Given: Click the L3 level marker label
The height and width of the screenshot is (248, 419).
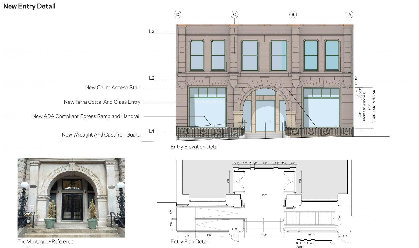Looking at the screenshot, I should pos(152,32).
